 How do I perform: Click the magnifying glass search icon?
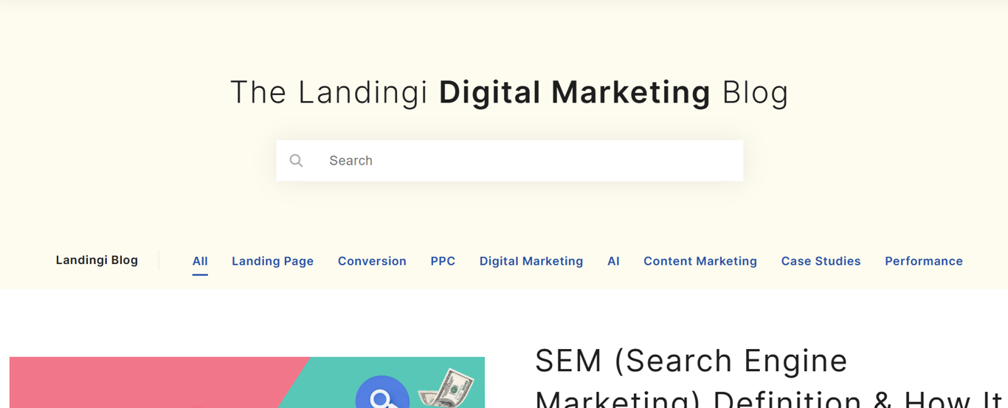tap(296, 161)
